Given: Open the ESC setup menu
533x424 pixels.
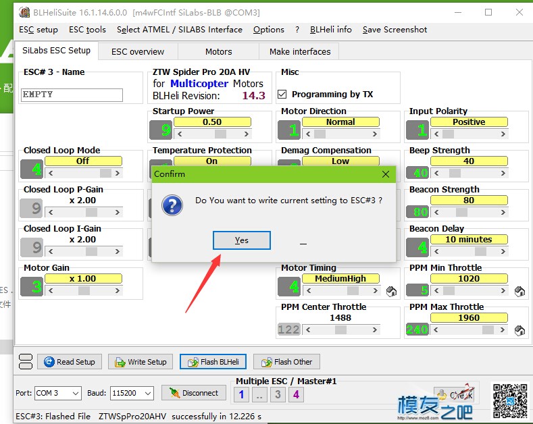Looking at the screenshot, I should pos(39,30).
